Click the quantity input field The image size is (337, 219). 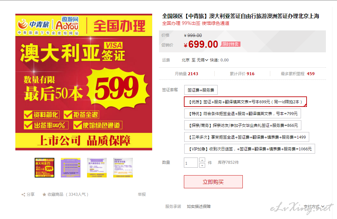tap(191, 163)
